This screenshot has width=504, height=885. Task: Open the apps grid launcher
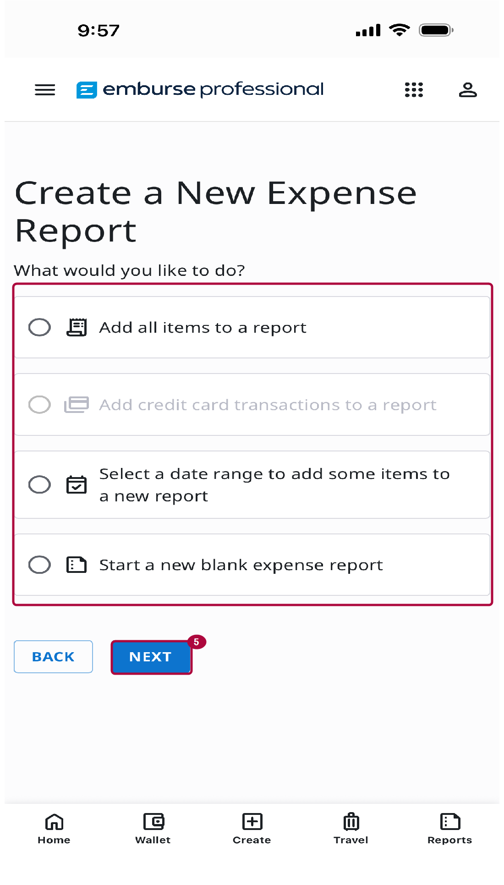coord(414,90)
